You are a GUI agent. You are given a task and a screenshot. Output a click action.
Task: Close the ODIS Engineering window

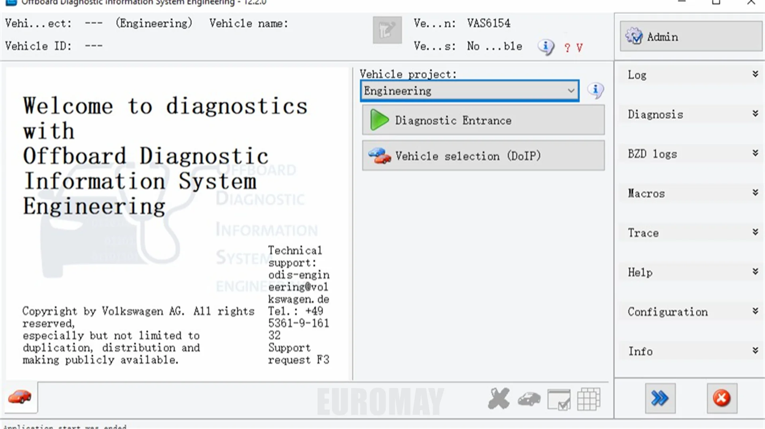751,2
